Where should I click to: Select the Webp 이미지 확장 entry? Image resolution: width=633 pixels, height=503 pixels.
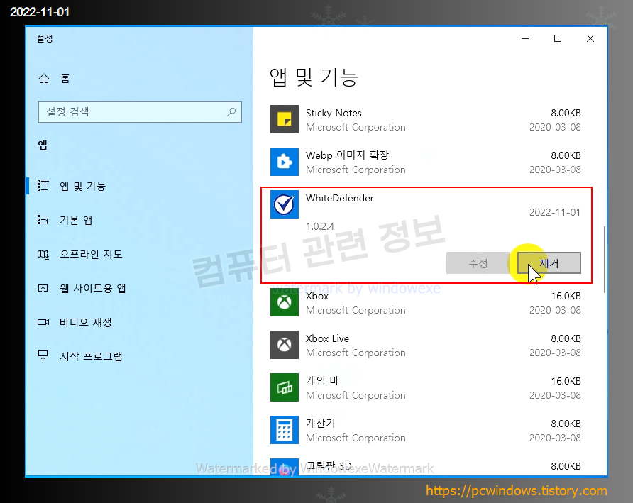[x=426, y=162]
